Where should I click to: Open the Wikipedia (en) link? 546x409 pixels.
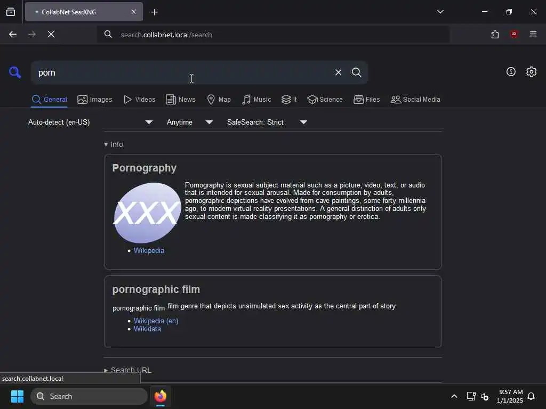pyautogui.click(x=156, y=321)
